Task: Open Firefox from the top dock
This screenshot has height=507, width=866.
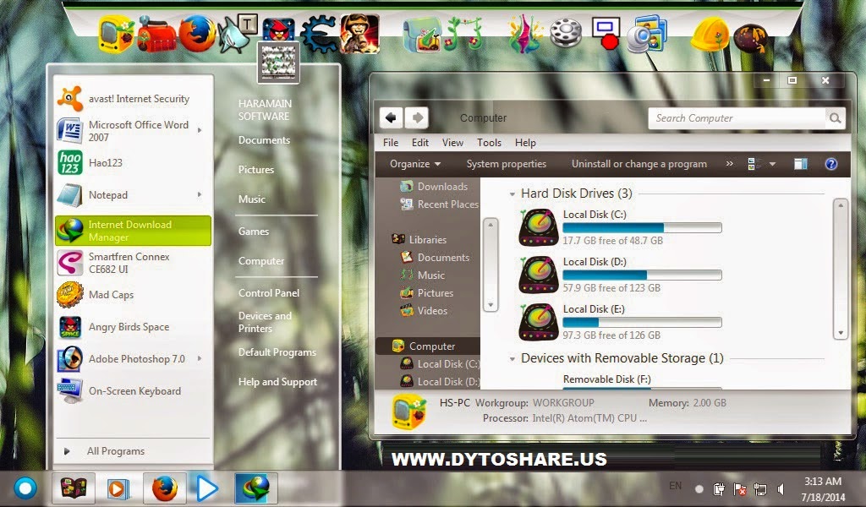Action: (196, 34)
